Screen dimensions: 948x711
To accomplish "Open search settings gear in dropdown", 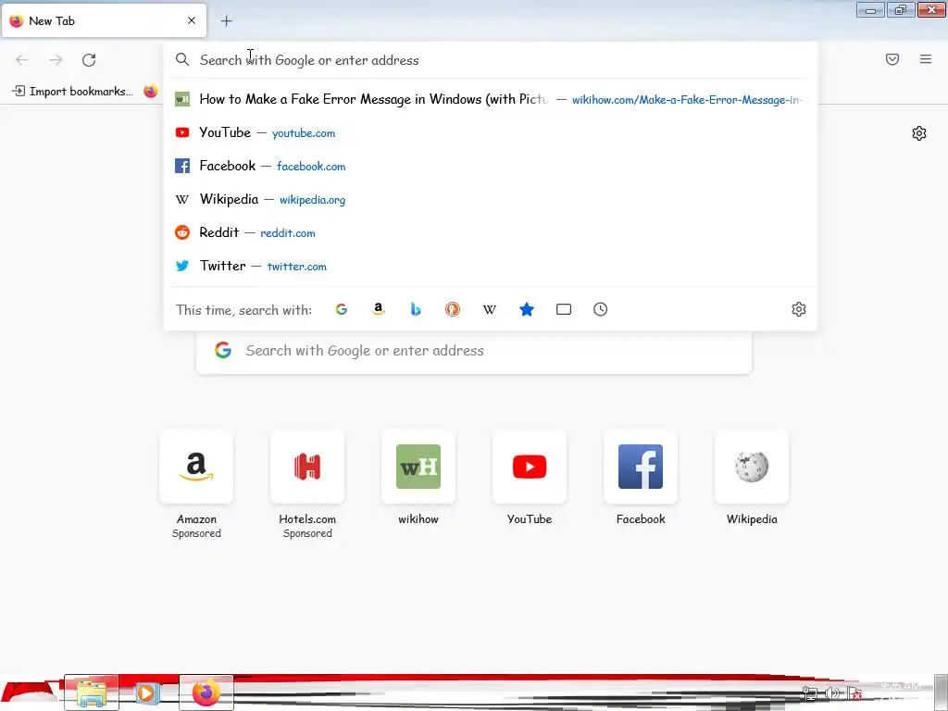I will pyautogui.click(x=799, y=309).
